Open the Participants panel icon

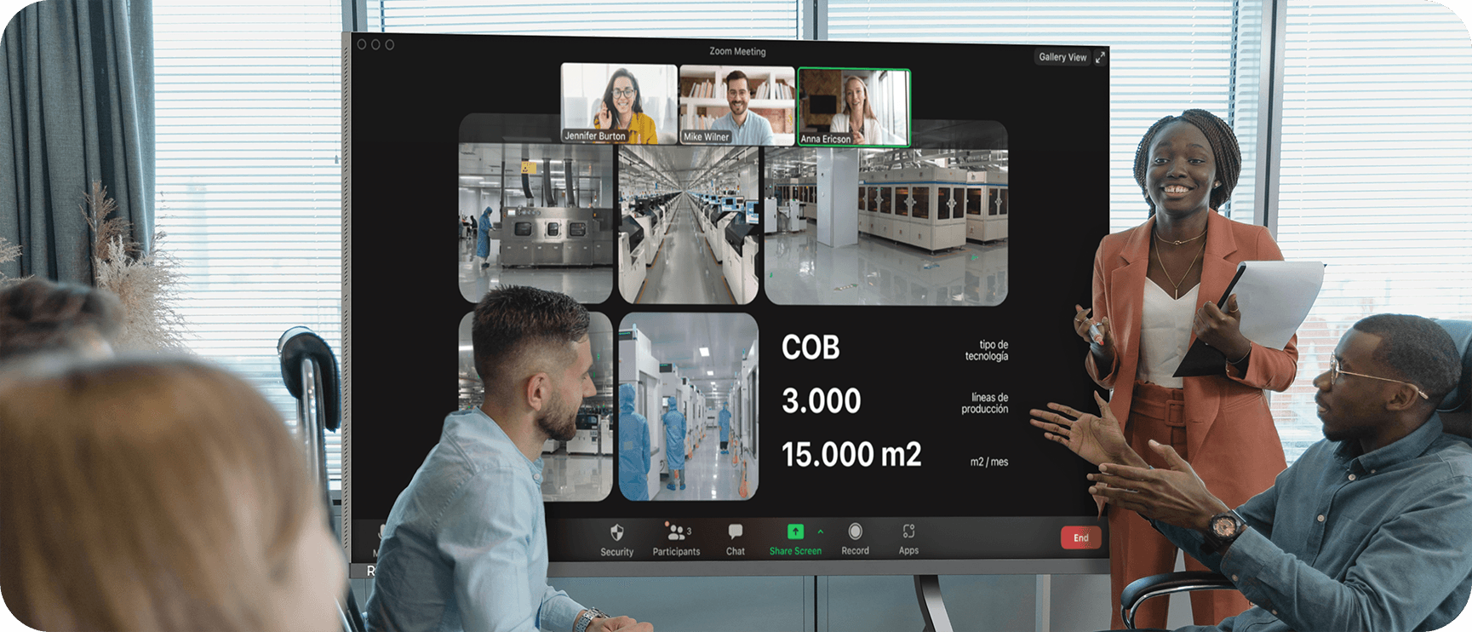(677, 532)
